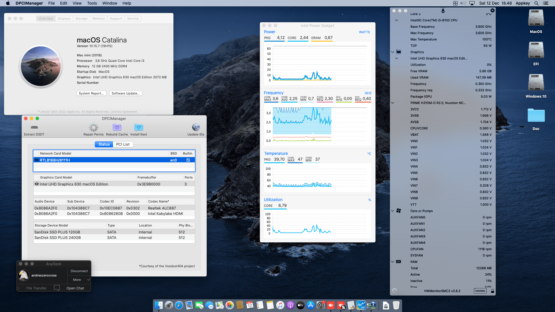Click Disconnect in AnyDesk
Image resolution: width=555 pixels, height=312 pixels.
click(x=79, y=271)
